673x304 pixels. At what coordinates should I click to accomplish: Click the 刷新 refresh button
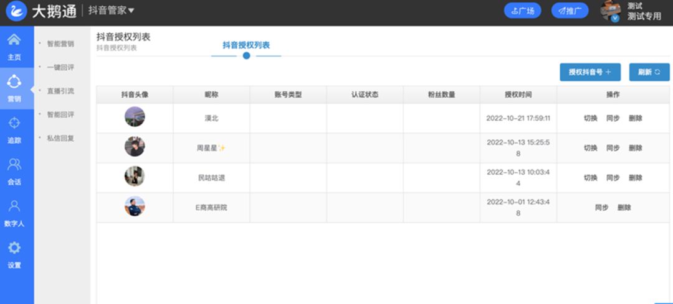pos(649,72)
